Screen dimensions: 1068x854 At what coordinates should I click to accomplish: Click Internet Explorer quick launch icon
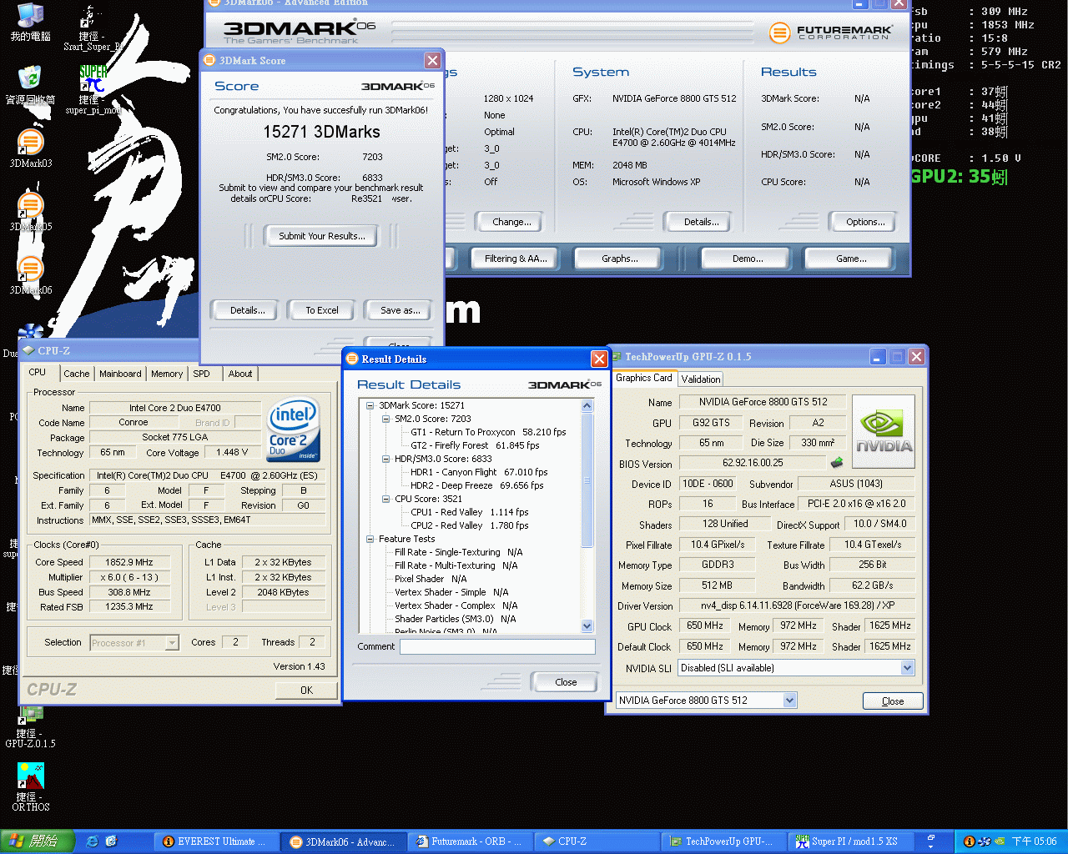click(x=93, y=841)
